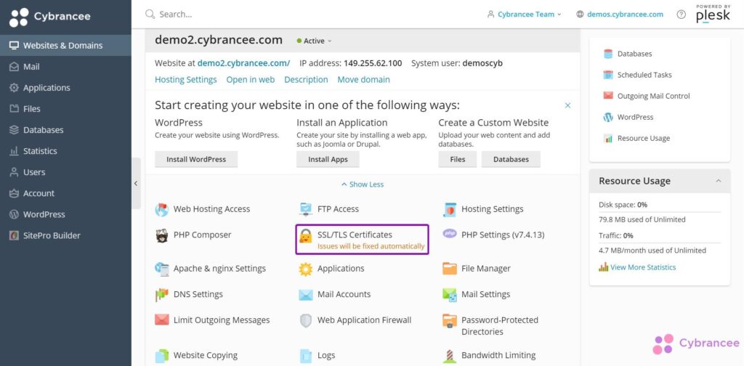Open the PHP Composer icon
This screenshot has width=744, height=366.
pyautogui.click(x=162, y=235)
